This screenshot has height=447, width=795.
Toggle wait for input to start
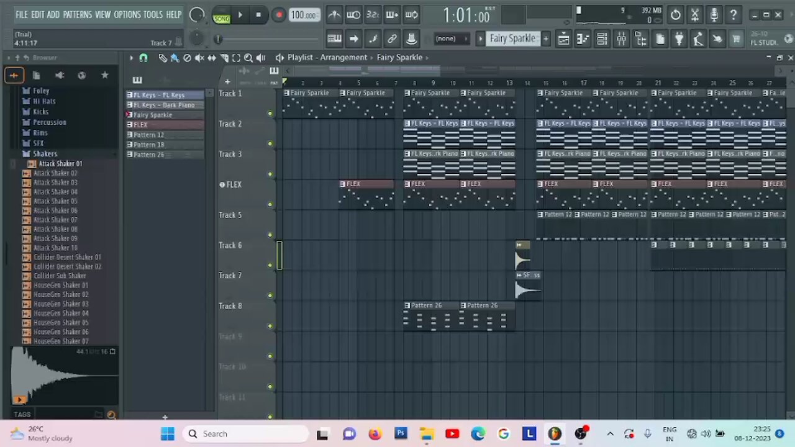tap(353, 15)
